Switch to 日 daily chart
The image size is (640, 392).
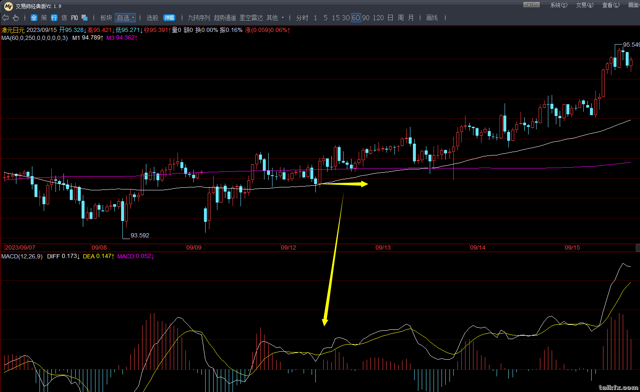point(390,18)
